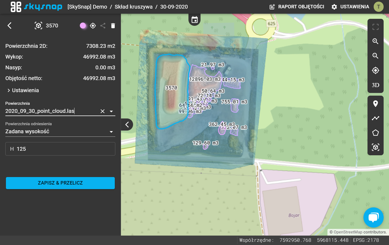Zoom out on the map
Viewport: 389px width, 245px height.
click(x=376, y=56)
